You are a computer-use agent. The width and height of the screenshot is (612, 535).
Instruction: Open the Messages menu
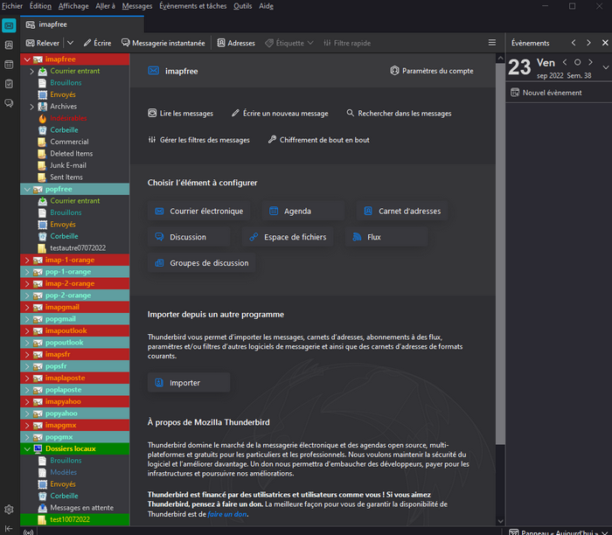click(x=137, y=6)
